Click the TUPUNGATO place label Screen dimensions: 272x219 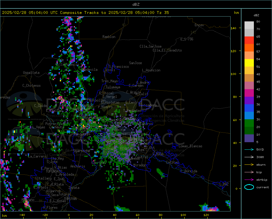coord(54,171)
